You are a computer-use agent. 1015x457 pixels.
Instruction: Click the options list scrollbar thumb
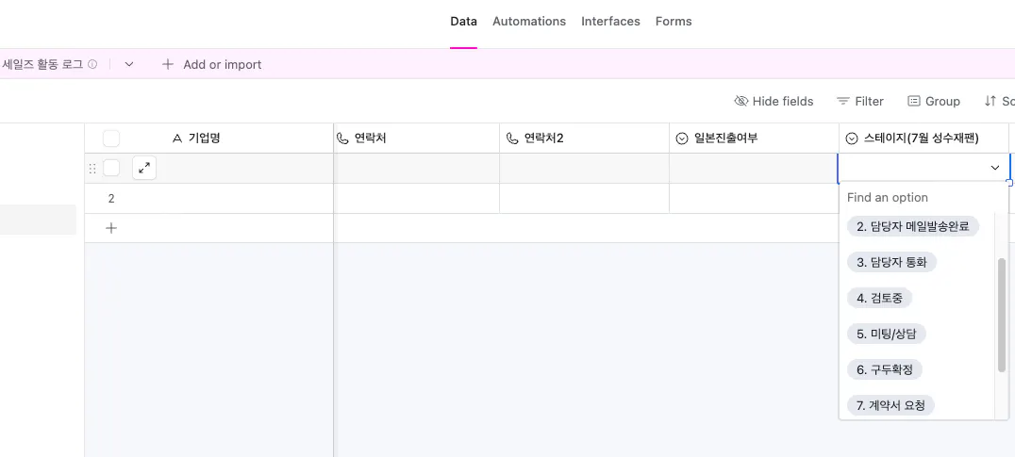click(1002, 315)
